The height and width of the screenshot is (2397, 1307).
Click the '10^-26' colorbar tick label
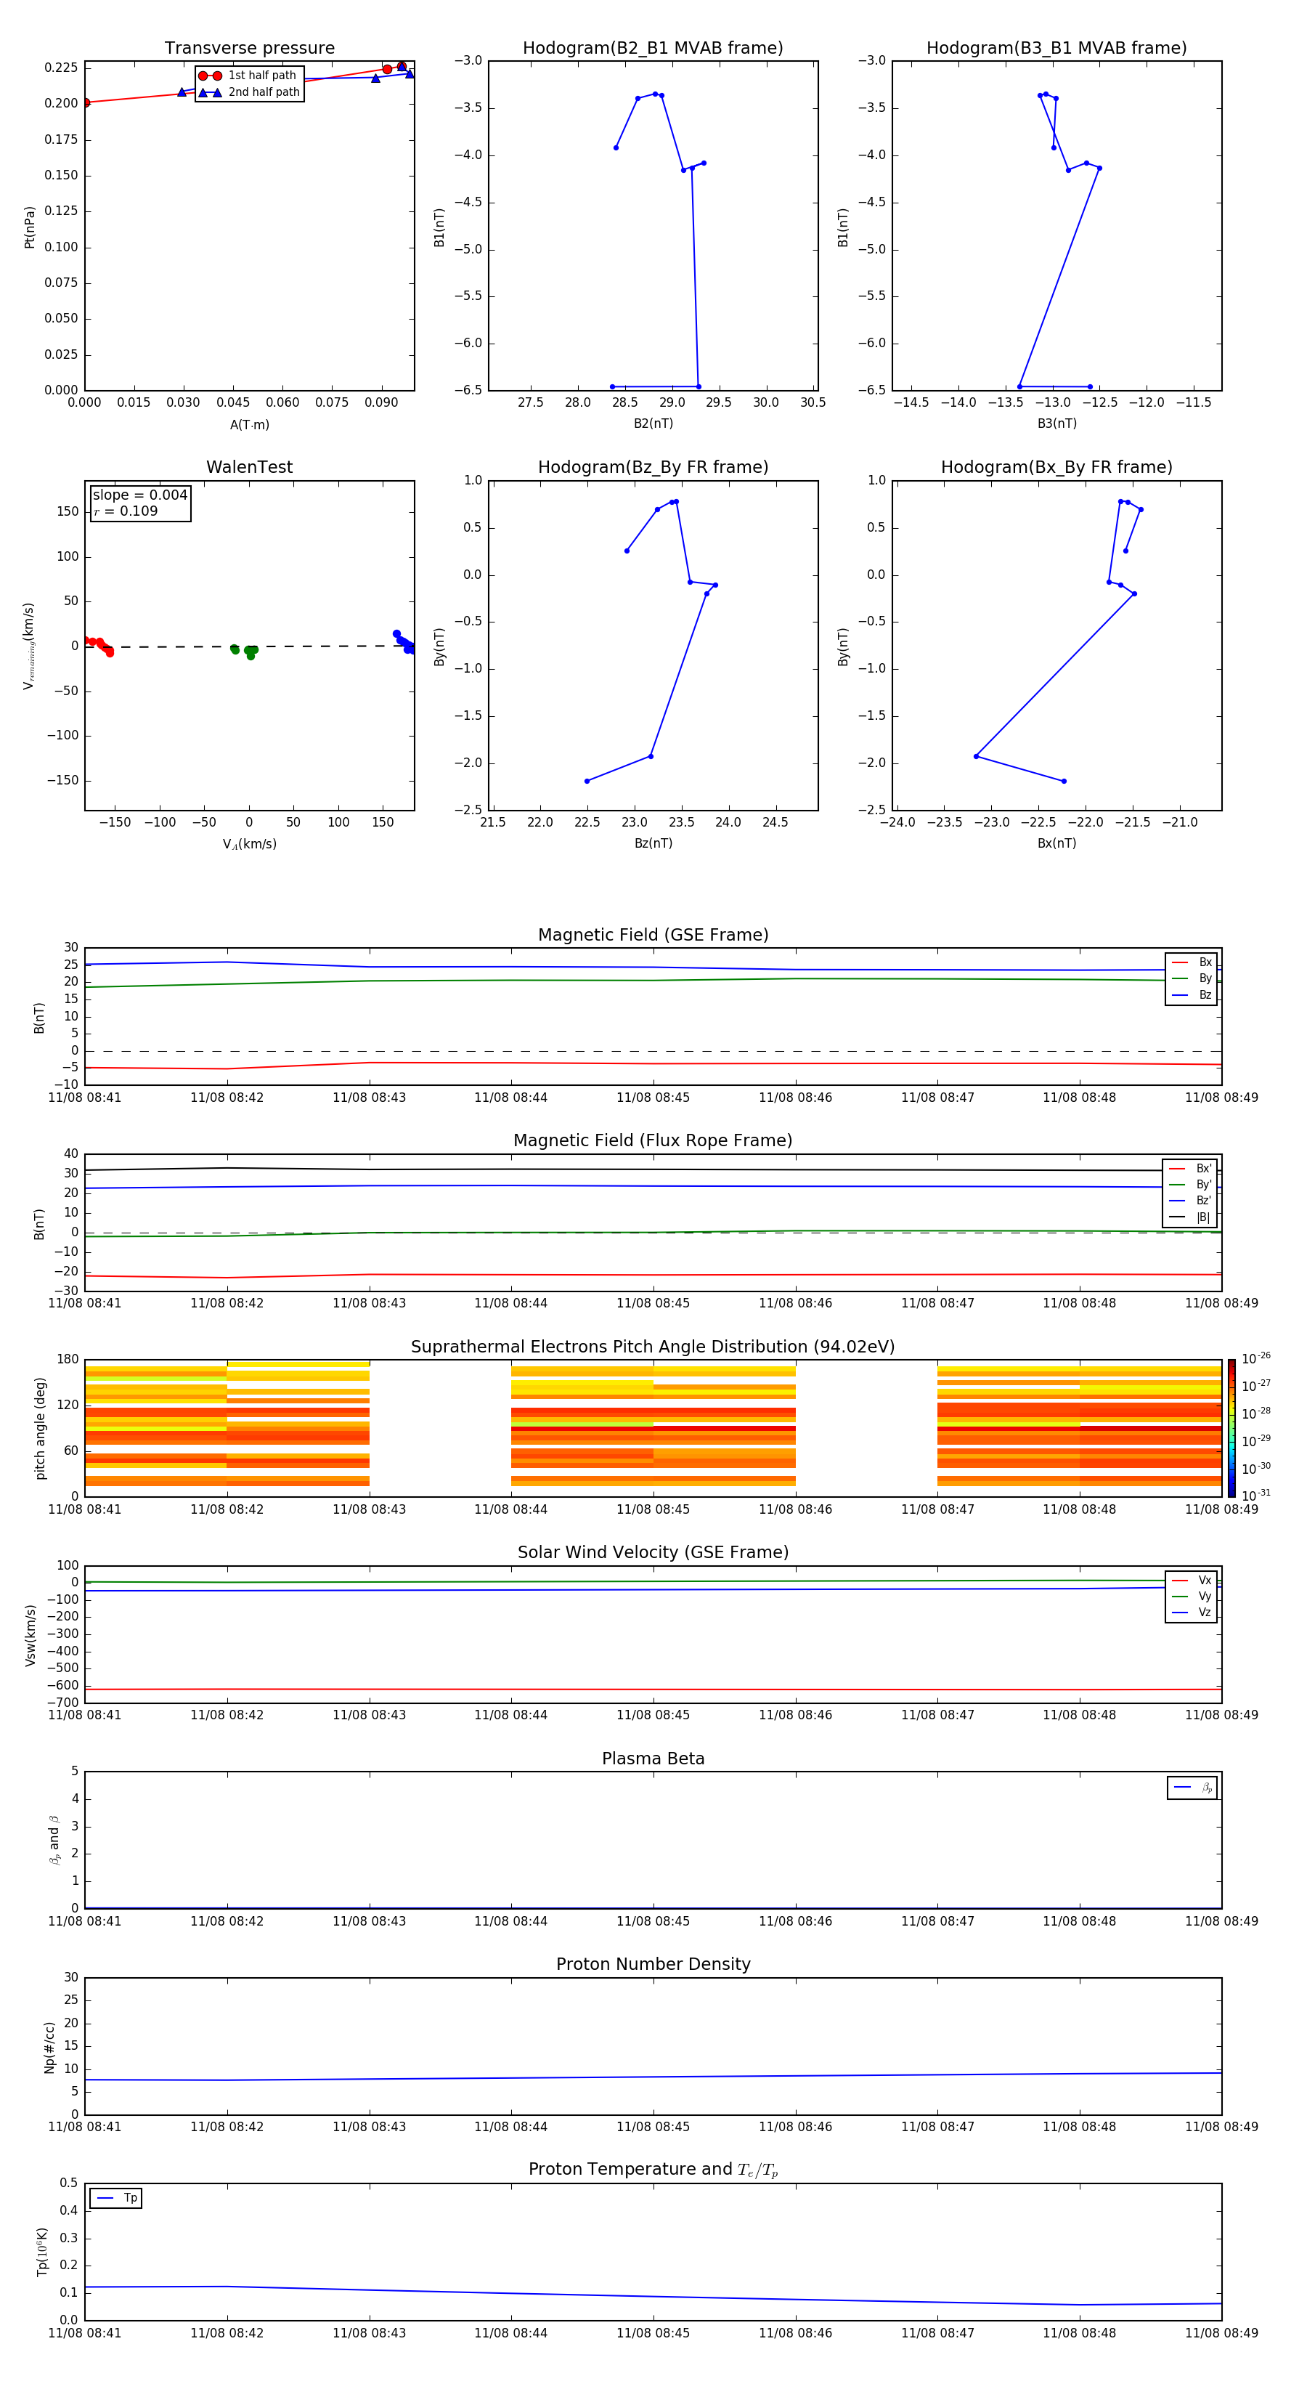point(1256,1358)
